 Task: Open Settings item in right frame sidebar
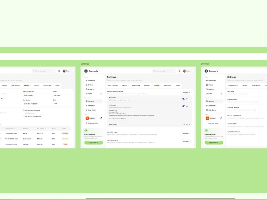click(214, 101)
